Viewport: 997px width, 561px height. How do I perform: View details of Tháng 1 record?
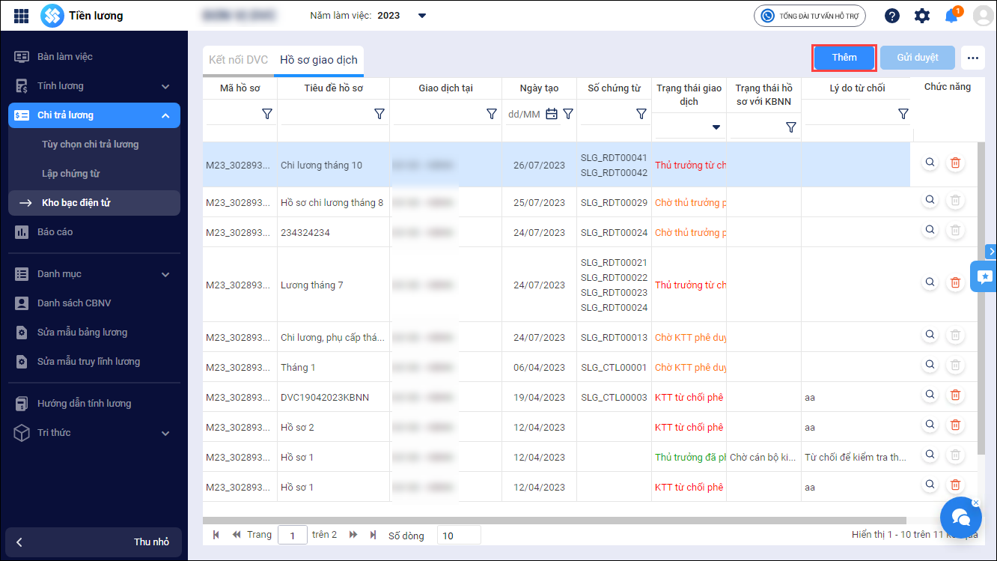930,365
